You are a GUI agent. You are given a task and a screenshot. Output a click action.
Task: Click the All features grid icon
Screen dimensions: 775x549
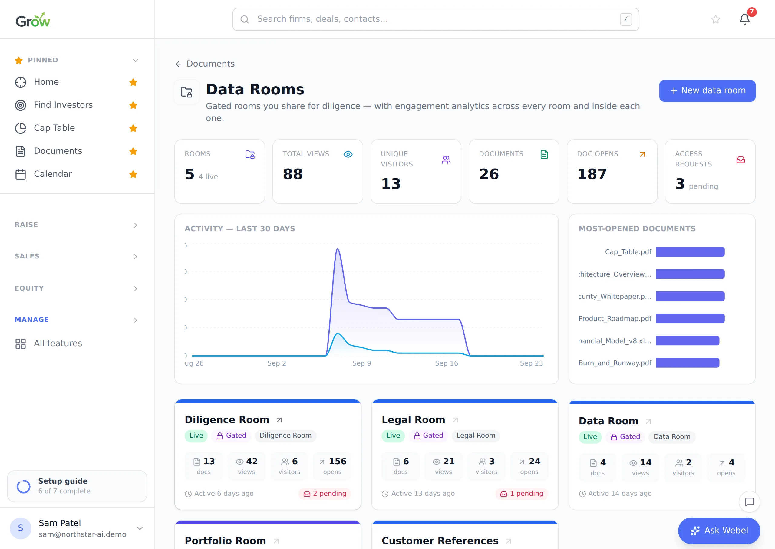(x=21, y=344)
